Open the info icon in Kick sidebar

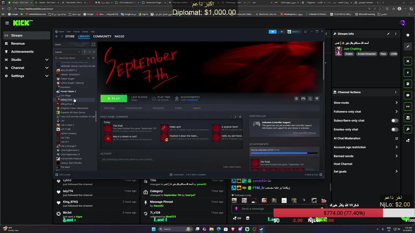click(408, 35)
